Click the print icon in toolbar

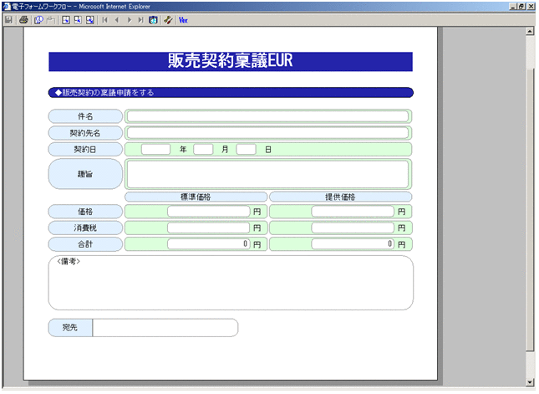[x=23, y=18]
